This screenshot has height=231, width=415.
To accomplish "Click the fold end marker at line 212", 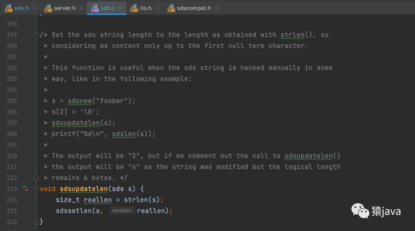I will [37, 178].
